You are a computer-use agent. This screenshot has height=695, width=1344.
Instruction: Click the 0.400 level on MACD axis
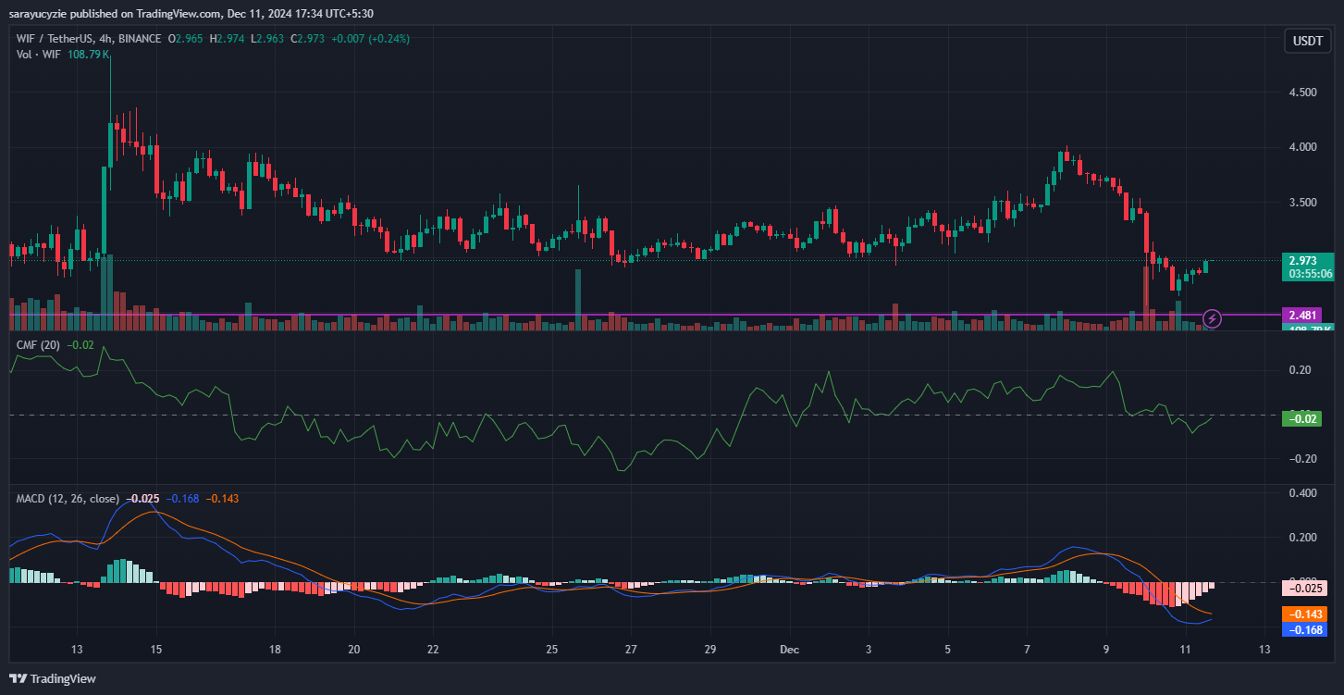[1303, 493]
